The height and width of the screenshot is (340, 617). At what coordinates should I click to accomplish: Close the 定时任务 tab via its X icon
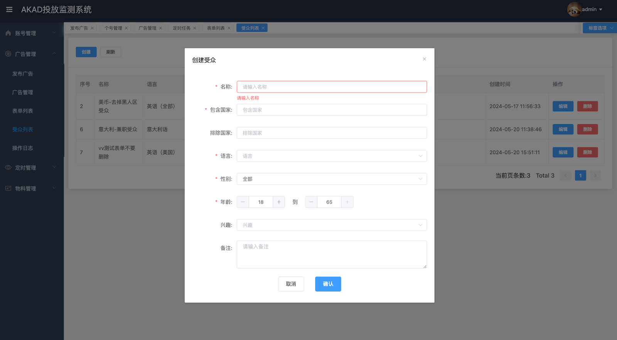[x=195, y=28]
